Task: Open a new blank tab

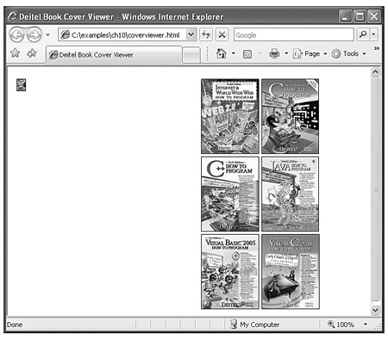Action: coord(191,55)
